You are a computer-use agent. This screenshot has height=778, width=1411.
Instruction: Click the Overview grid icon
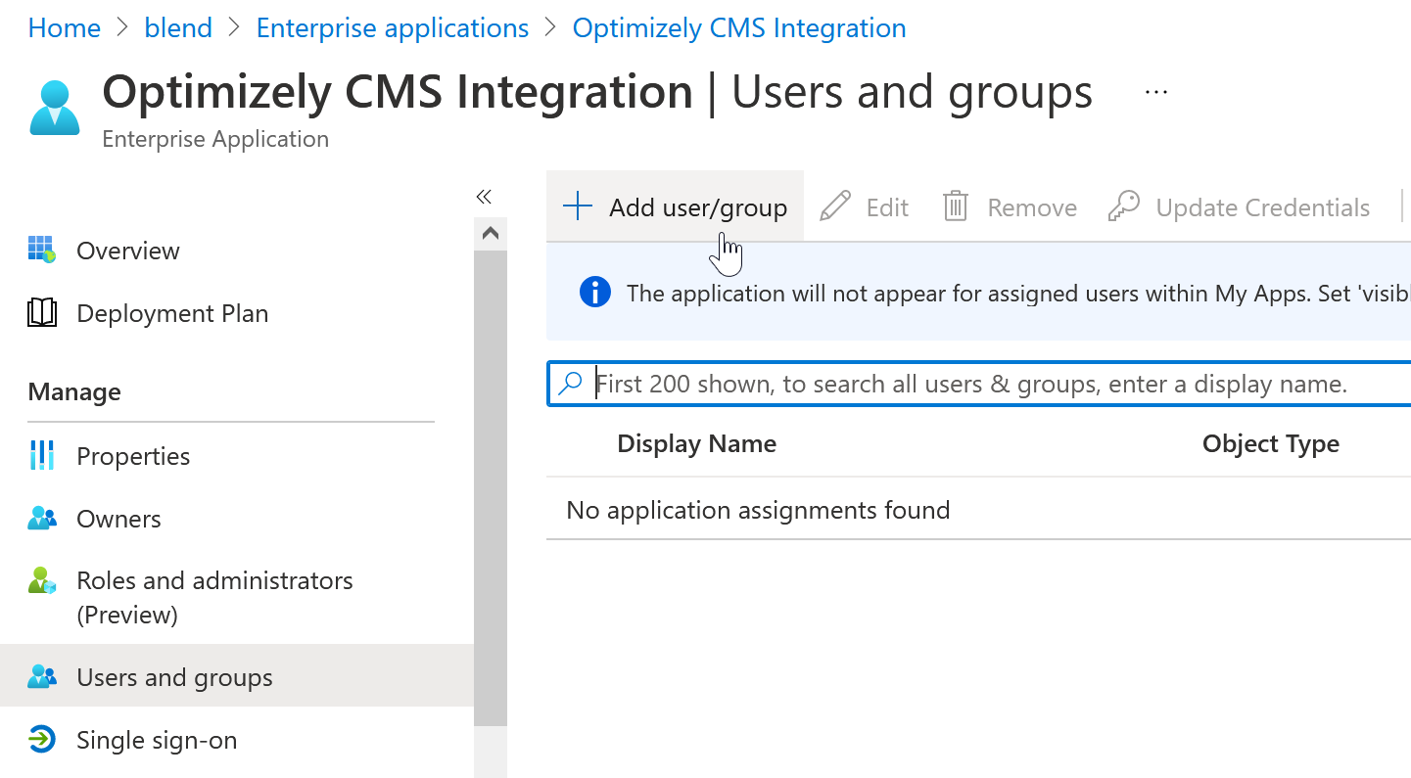(42, 250)
